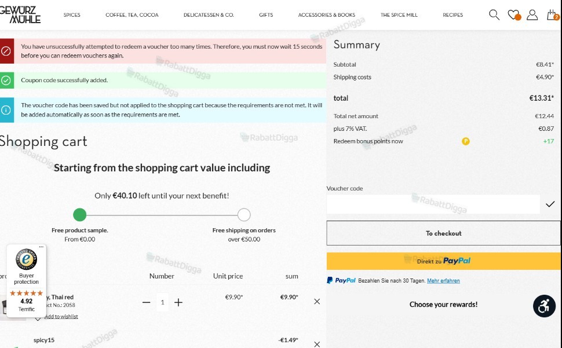Image resolution: width=562 pixels, height=348 pixels.
Task: Click the red error alert icon
Action: click(6, 51)
